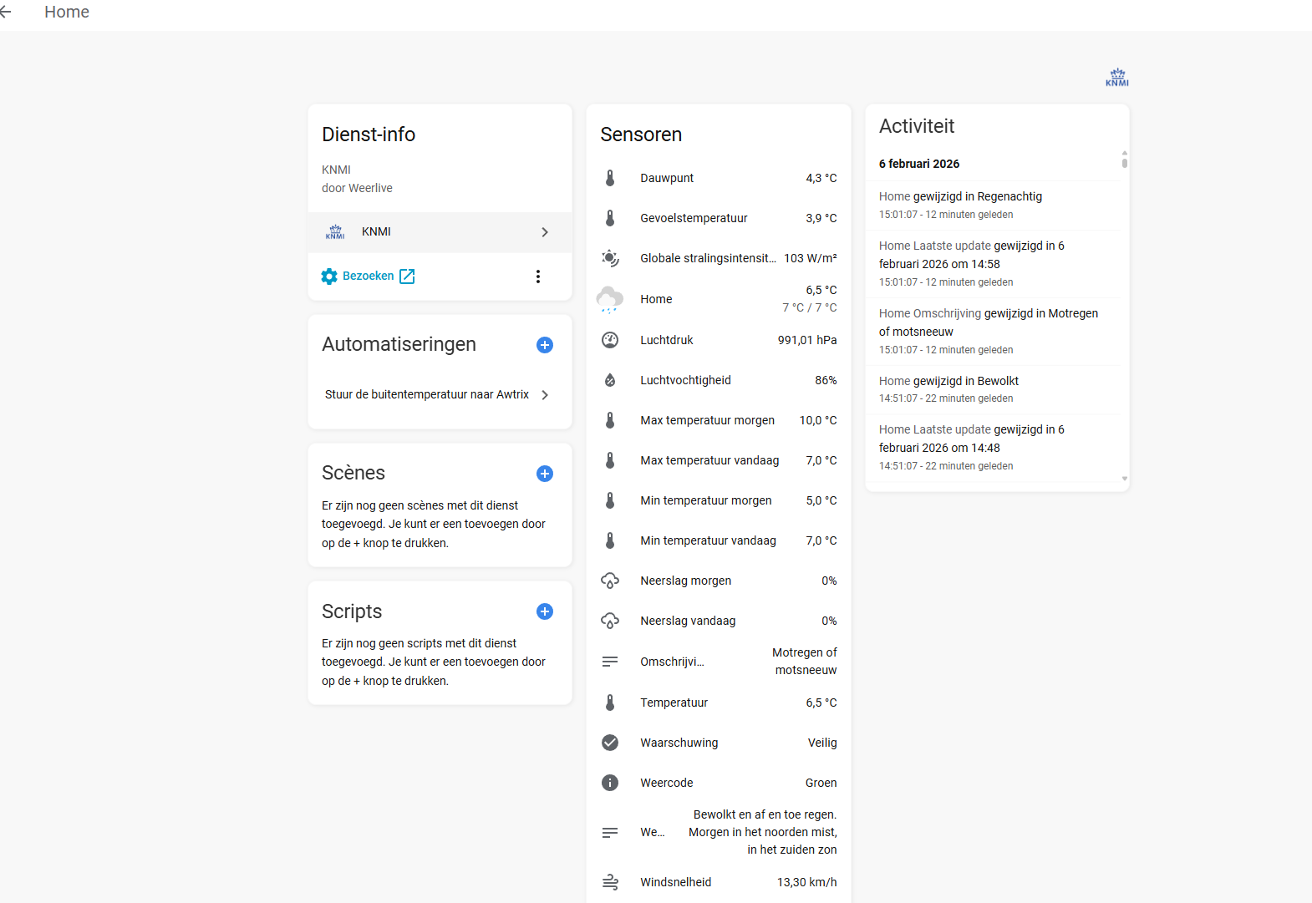Open the Neerslag vandaag sensor row

(718, 621)
